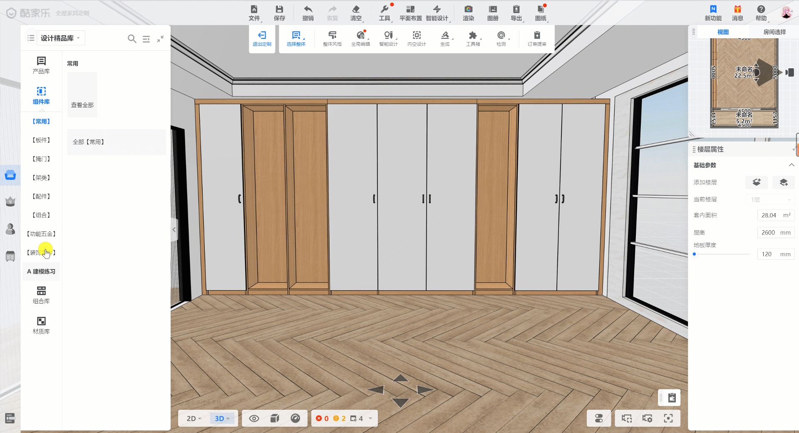
Task: Click the Detection (检测) icon
Action: (x=501, y=35)
